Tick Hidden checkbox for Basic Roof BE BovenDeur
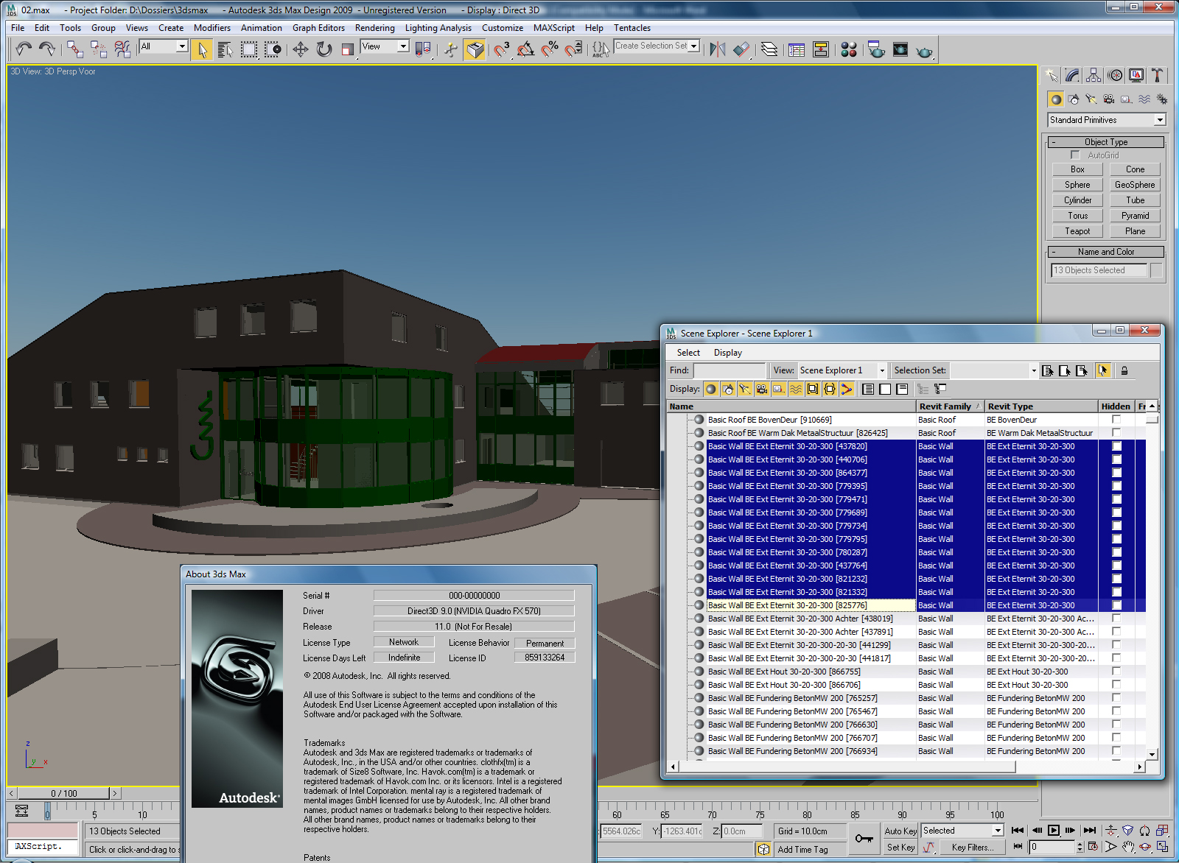The height and width of the screenshot is (863, 1179). pyautogui.click(x=1116, y=420)
